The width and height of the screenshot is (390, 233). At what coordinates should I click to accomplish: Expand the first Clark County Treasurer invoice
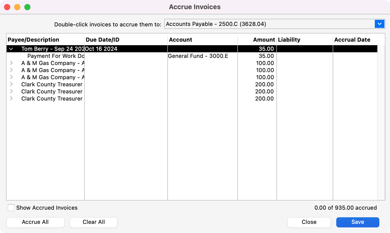(x=11, y=84)
